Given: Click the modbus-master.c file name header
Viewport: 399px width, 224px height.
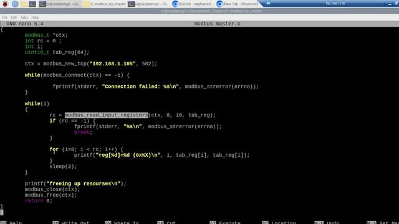Looking at the screenshot, I should pos(218,24).
